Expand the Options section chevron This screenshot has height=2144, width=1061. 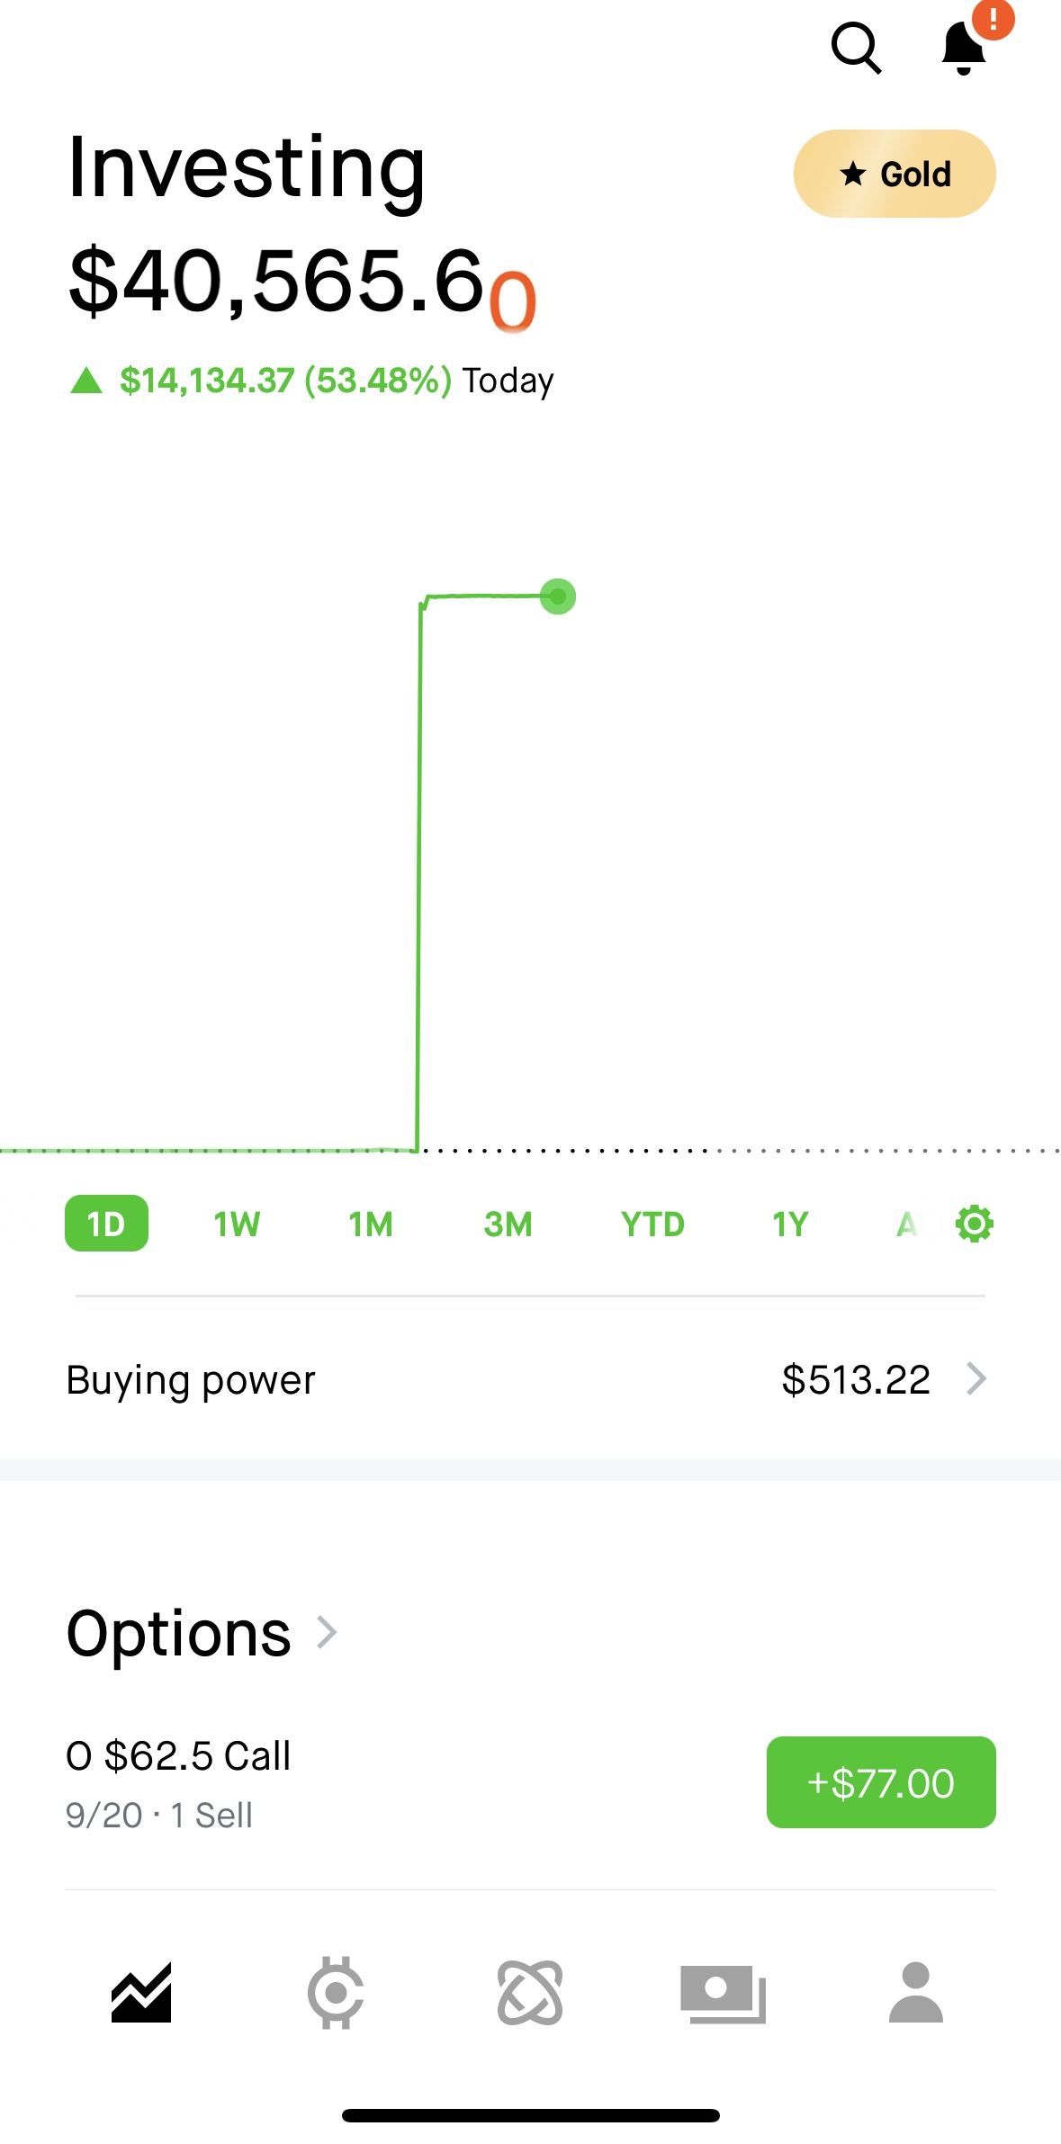pos(328,1633)
